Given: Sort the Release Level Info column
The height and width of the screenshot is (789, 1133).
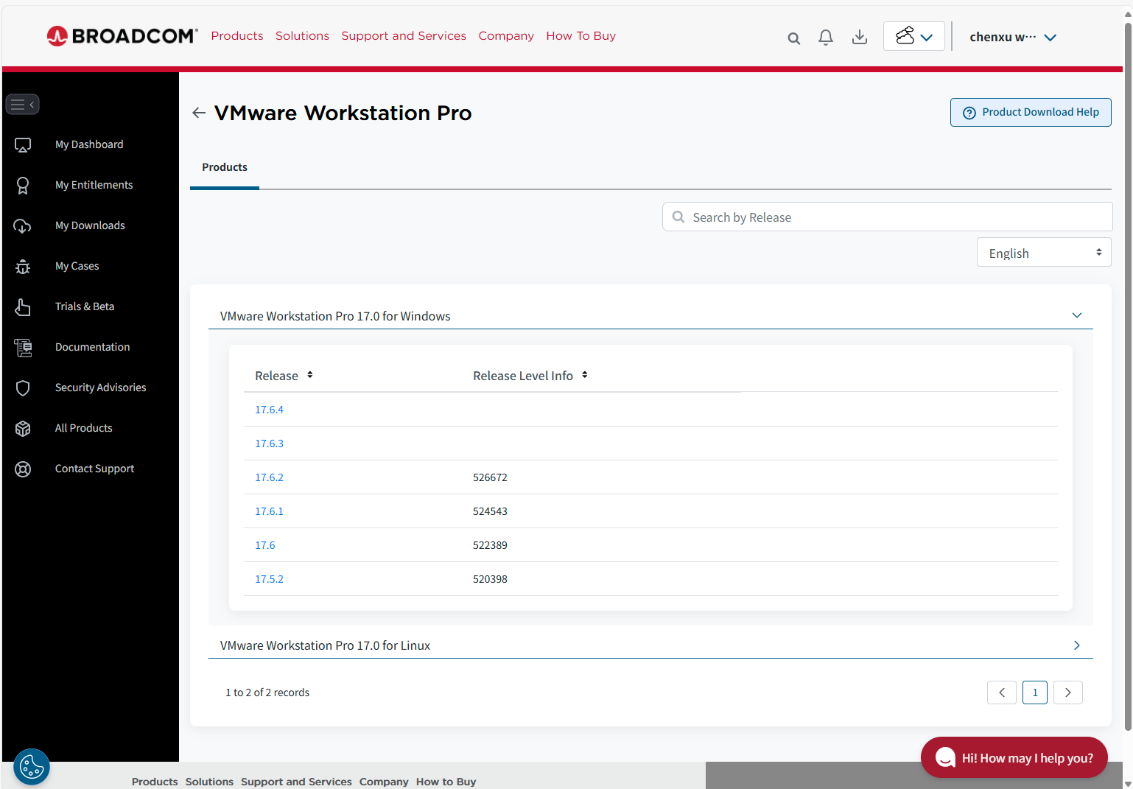Looking at the screenshot, I should [584, 374].
